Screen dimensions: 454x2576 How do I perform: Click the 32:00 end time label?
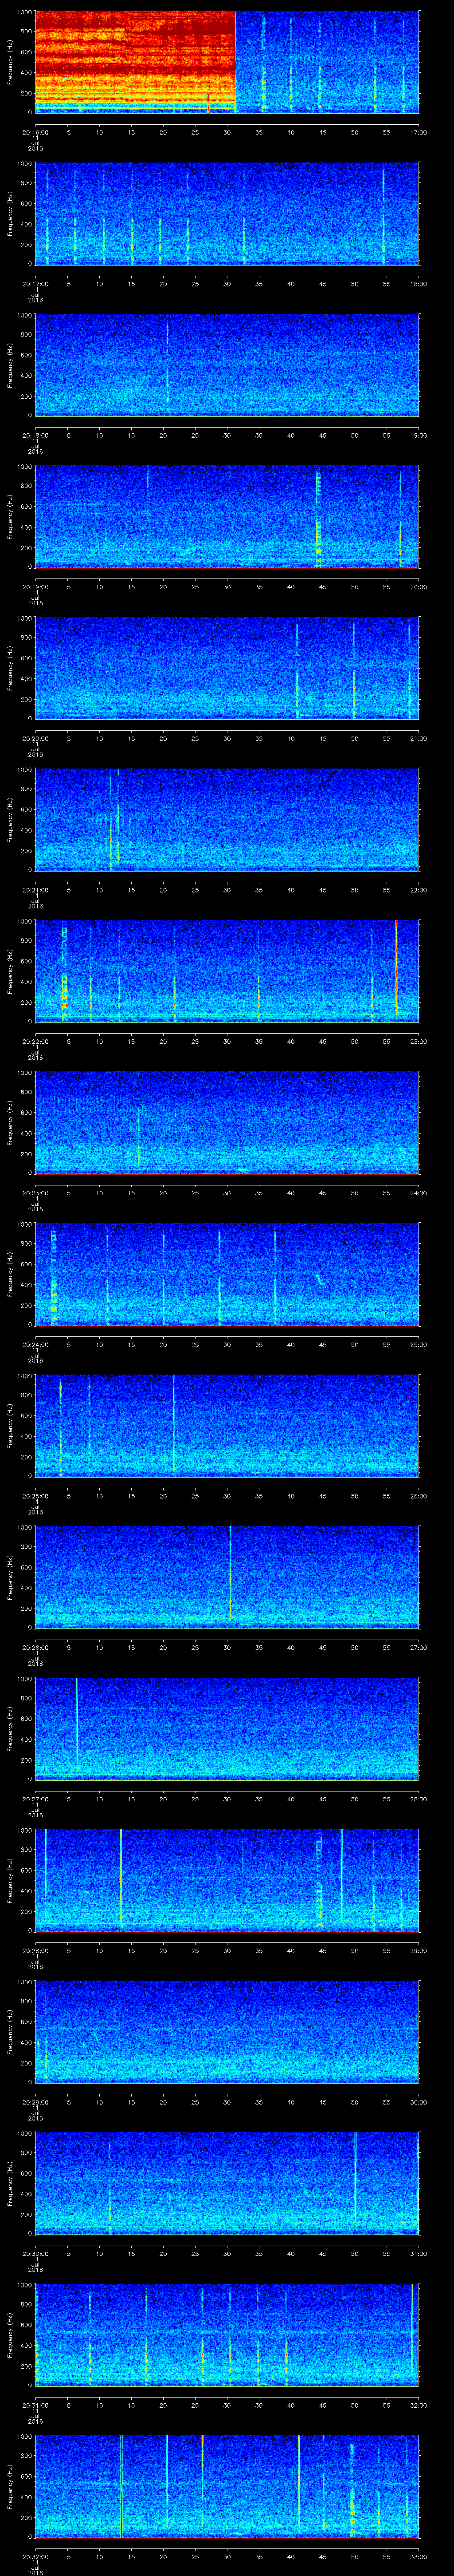[x=418, y=2405]
